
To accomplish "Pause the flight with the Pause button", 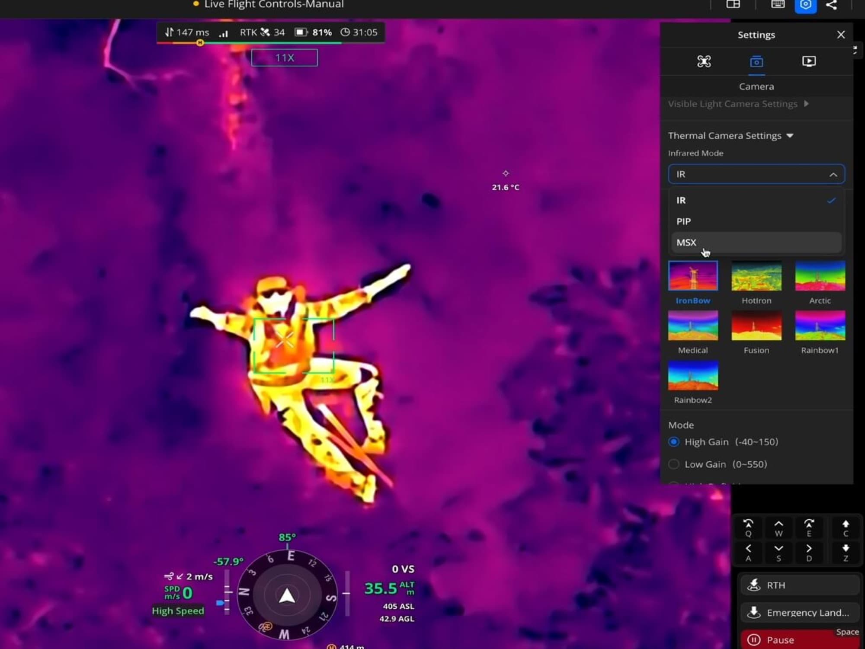I will pos(800,639).
